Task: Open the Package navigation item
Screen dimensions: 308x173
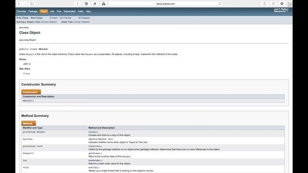Action: pos(33,12)
